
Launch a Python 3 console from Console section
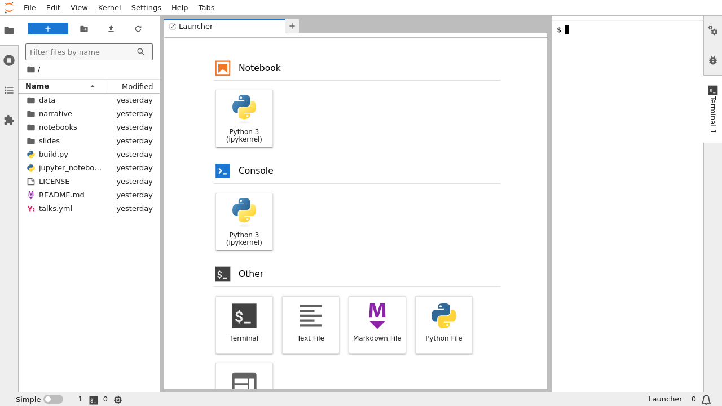coord(244,222)
